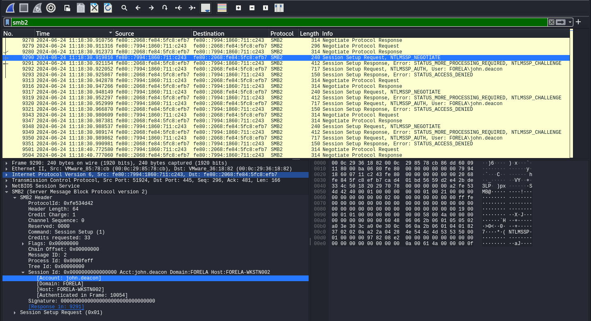Sort packets by the Time column
591x321 pixels.
[74, 34]
